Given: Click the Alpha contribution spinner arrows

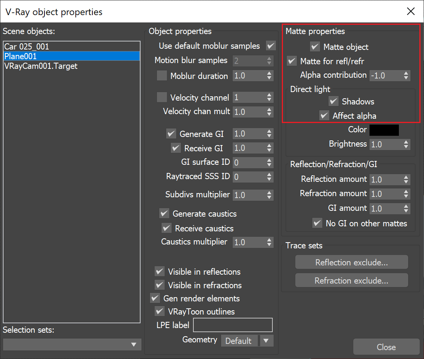Looking at the screenshot, I should point(406,75).
